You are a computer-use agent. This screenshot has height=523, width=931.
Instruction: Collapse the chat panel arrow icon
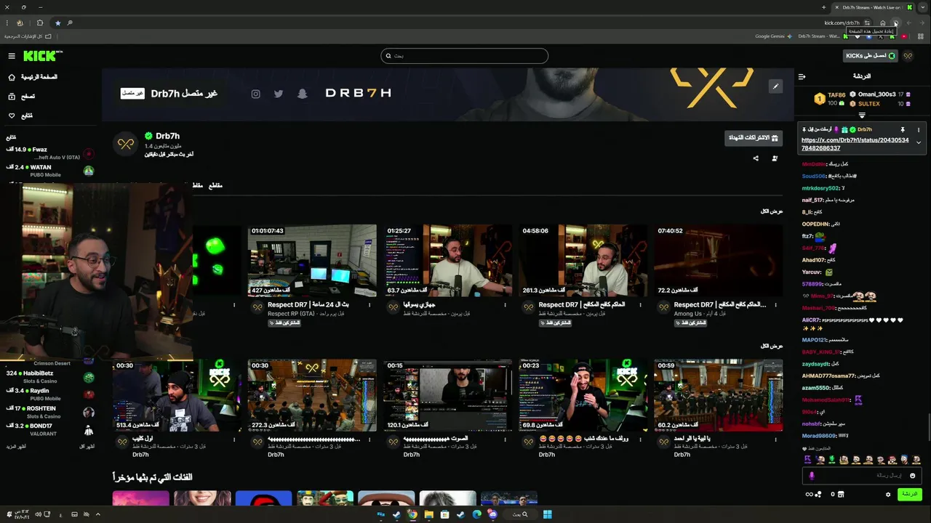point(802,76)
